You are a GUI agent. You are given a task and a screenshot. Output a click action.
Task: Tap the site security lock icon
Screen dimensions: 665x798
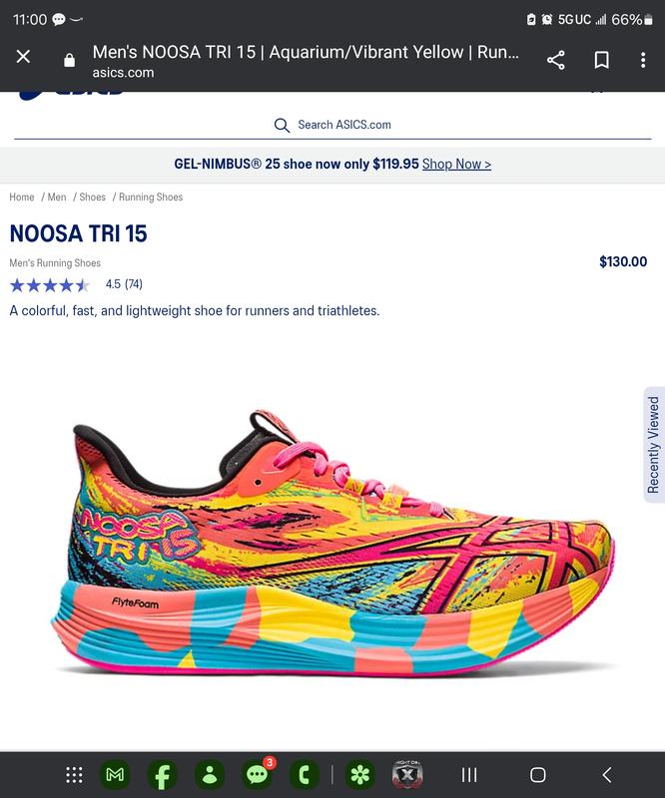pyautogui.click(x=69, y=60)
